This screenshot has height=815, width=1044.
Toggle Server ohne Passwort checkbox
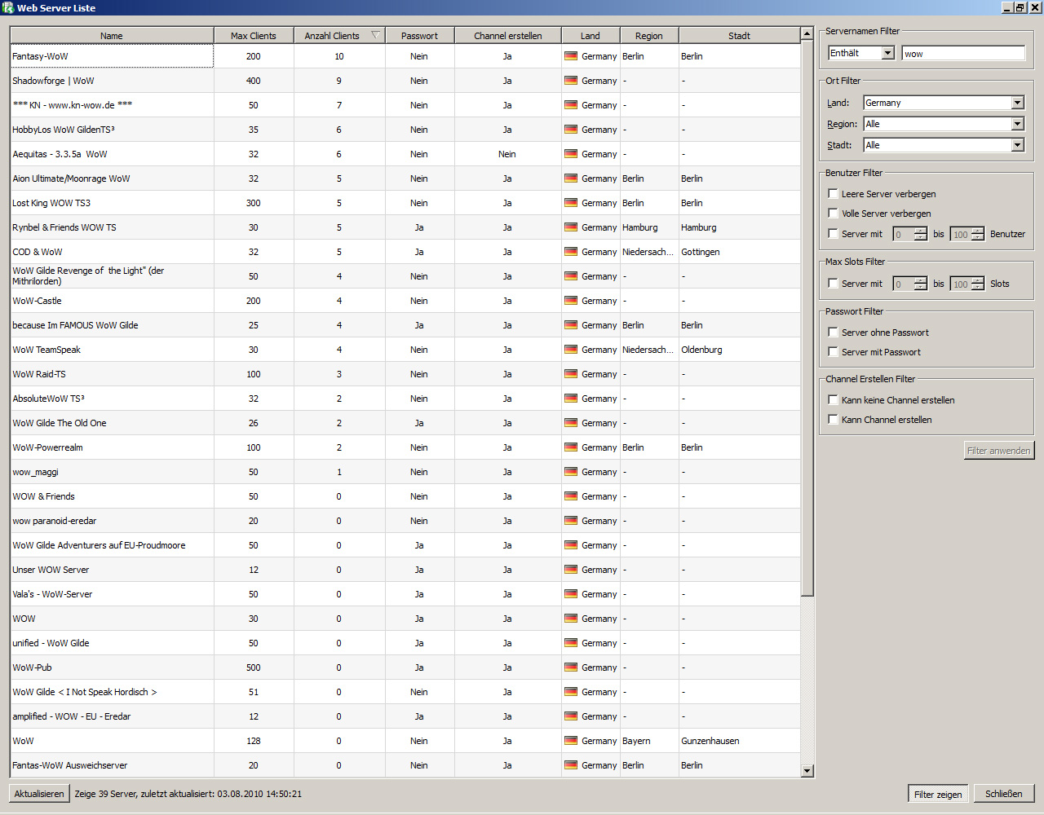point(833,333)
